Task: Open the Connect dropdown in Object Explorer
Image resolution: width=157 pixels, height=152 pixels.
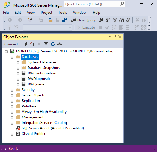Action: point(13,44)
